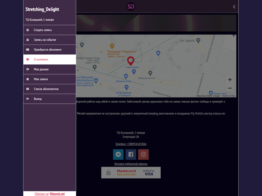Click Выход to log out
Image resolution: width=262 pixels, height=196 pixels.
click(50, 99)
